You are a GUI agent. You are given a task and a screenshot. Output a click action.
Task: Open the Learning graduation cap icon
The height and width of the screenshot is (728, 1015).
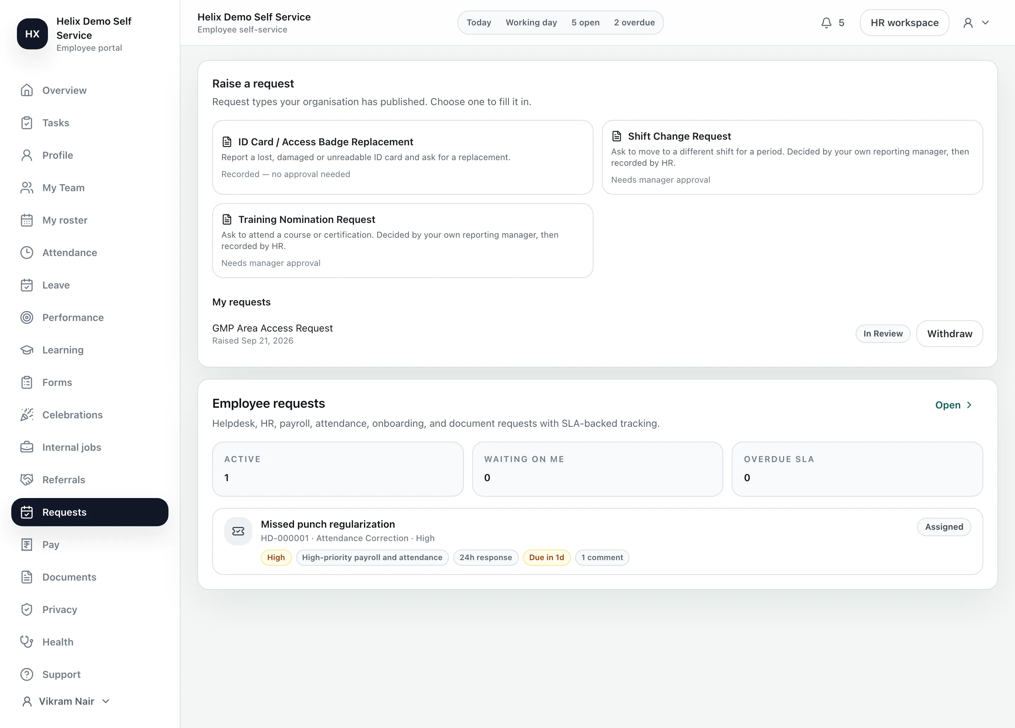[27, 350]
